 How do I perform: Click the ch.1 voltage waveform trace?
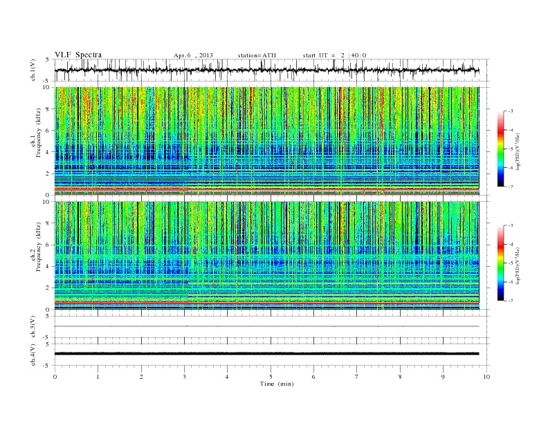(x=266, y=70)
